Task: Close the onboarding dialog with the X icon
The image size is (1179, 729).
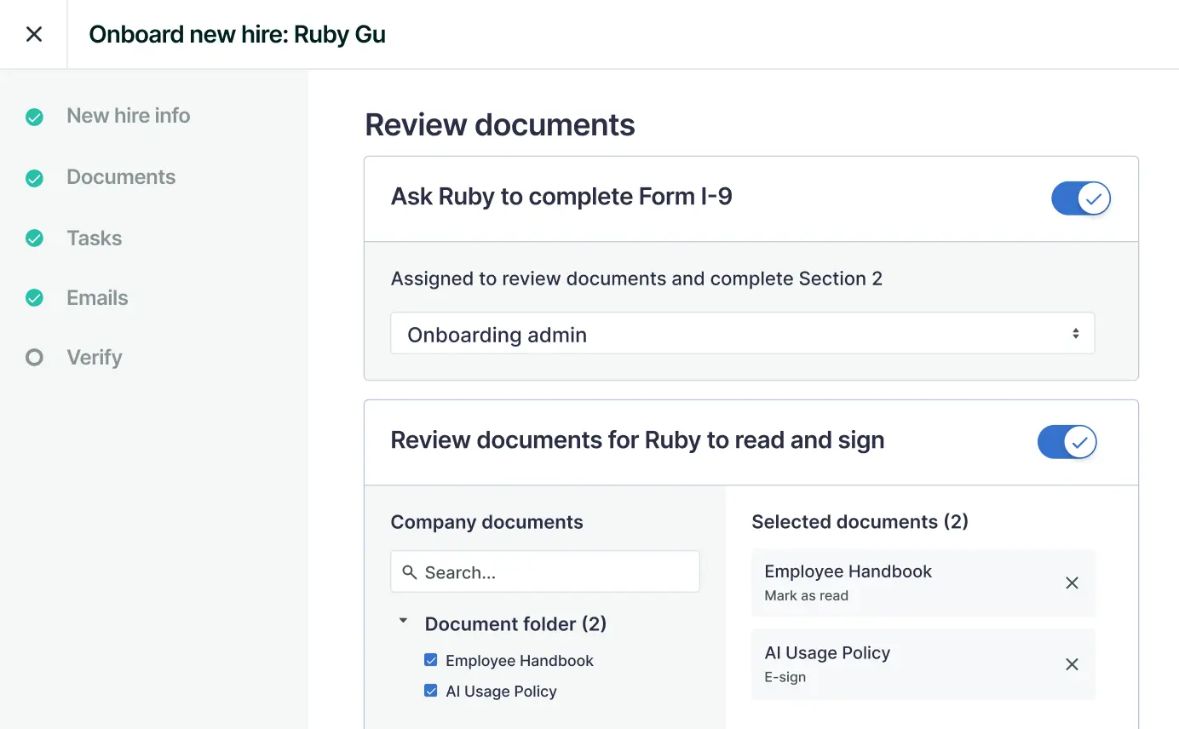Action: point(34,34)
